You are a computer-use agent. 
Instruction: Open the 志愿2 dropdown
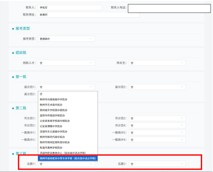click(x=157, y=164)
